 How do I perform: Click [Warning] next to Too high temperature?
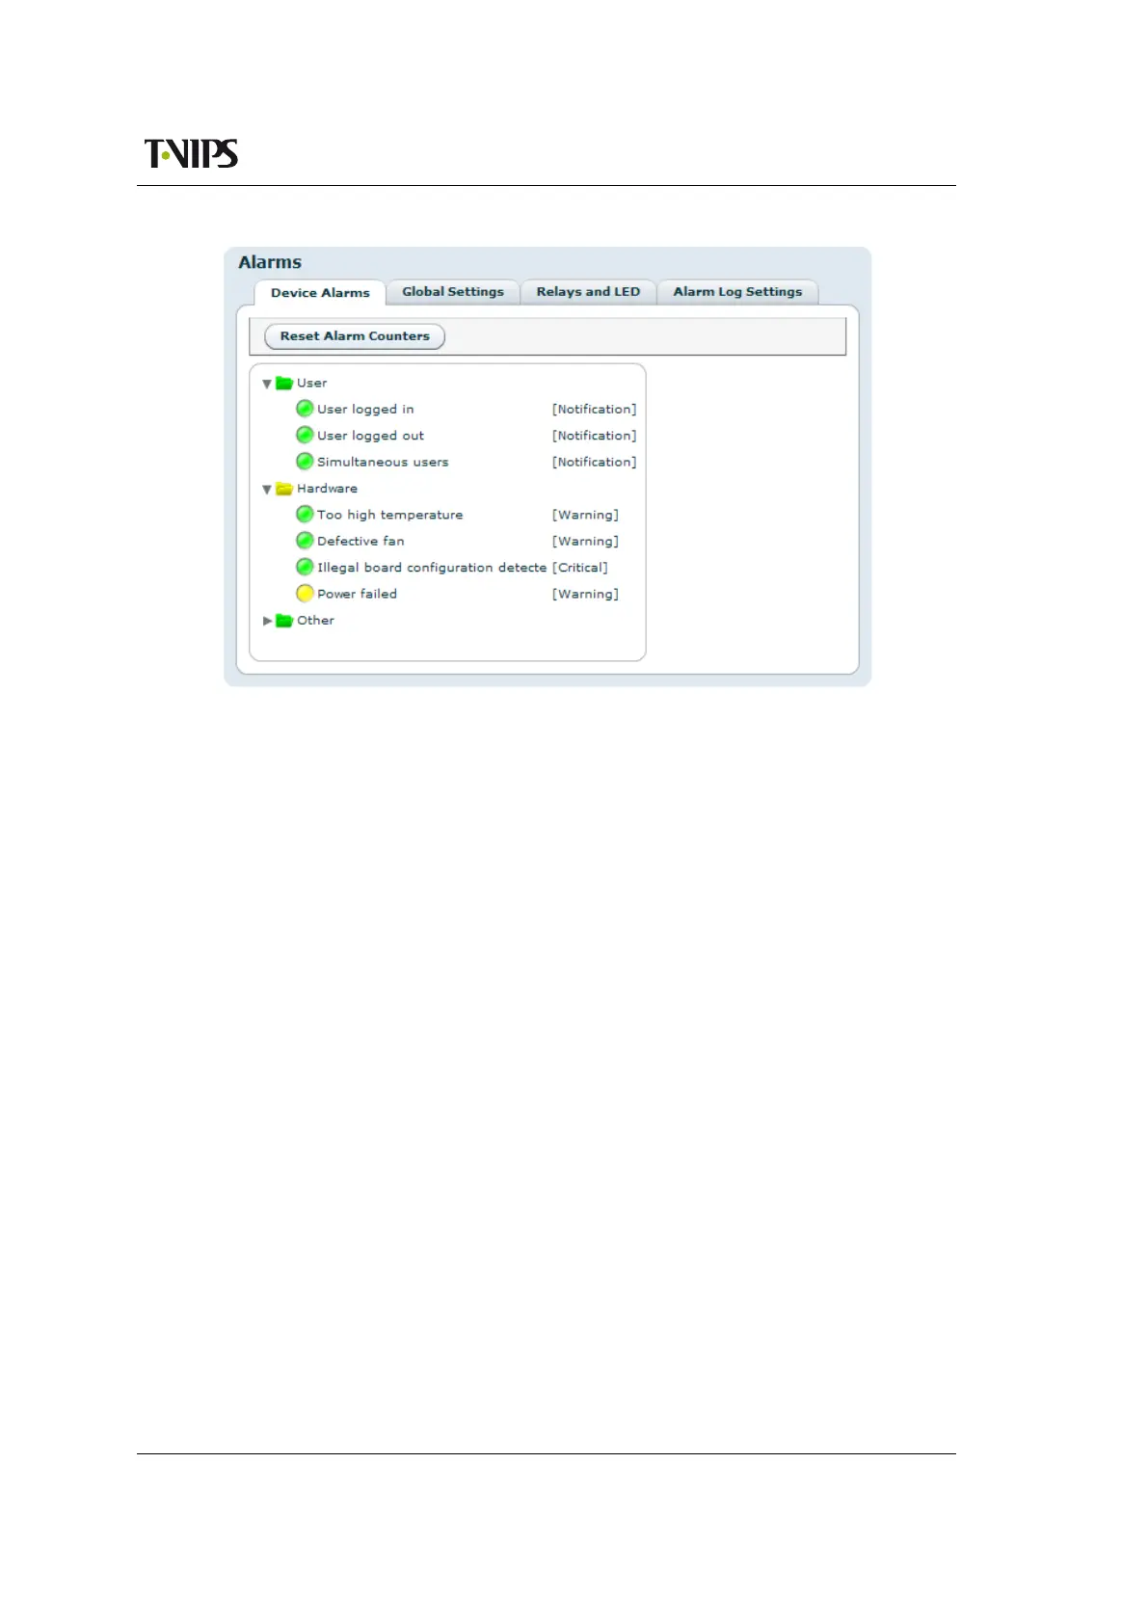[x=585, y=515]
